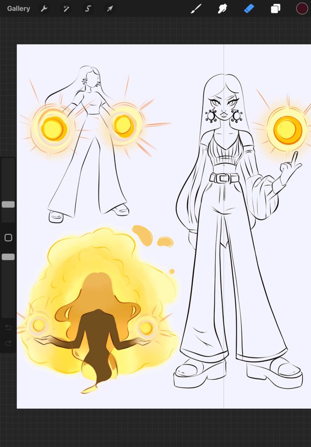Adjust the brush size slider handle
Image resolution: width=311 pixels, height=447 pixels.
tap(8, 204)
